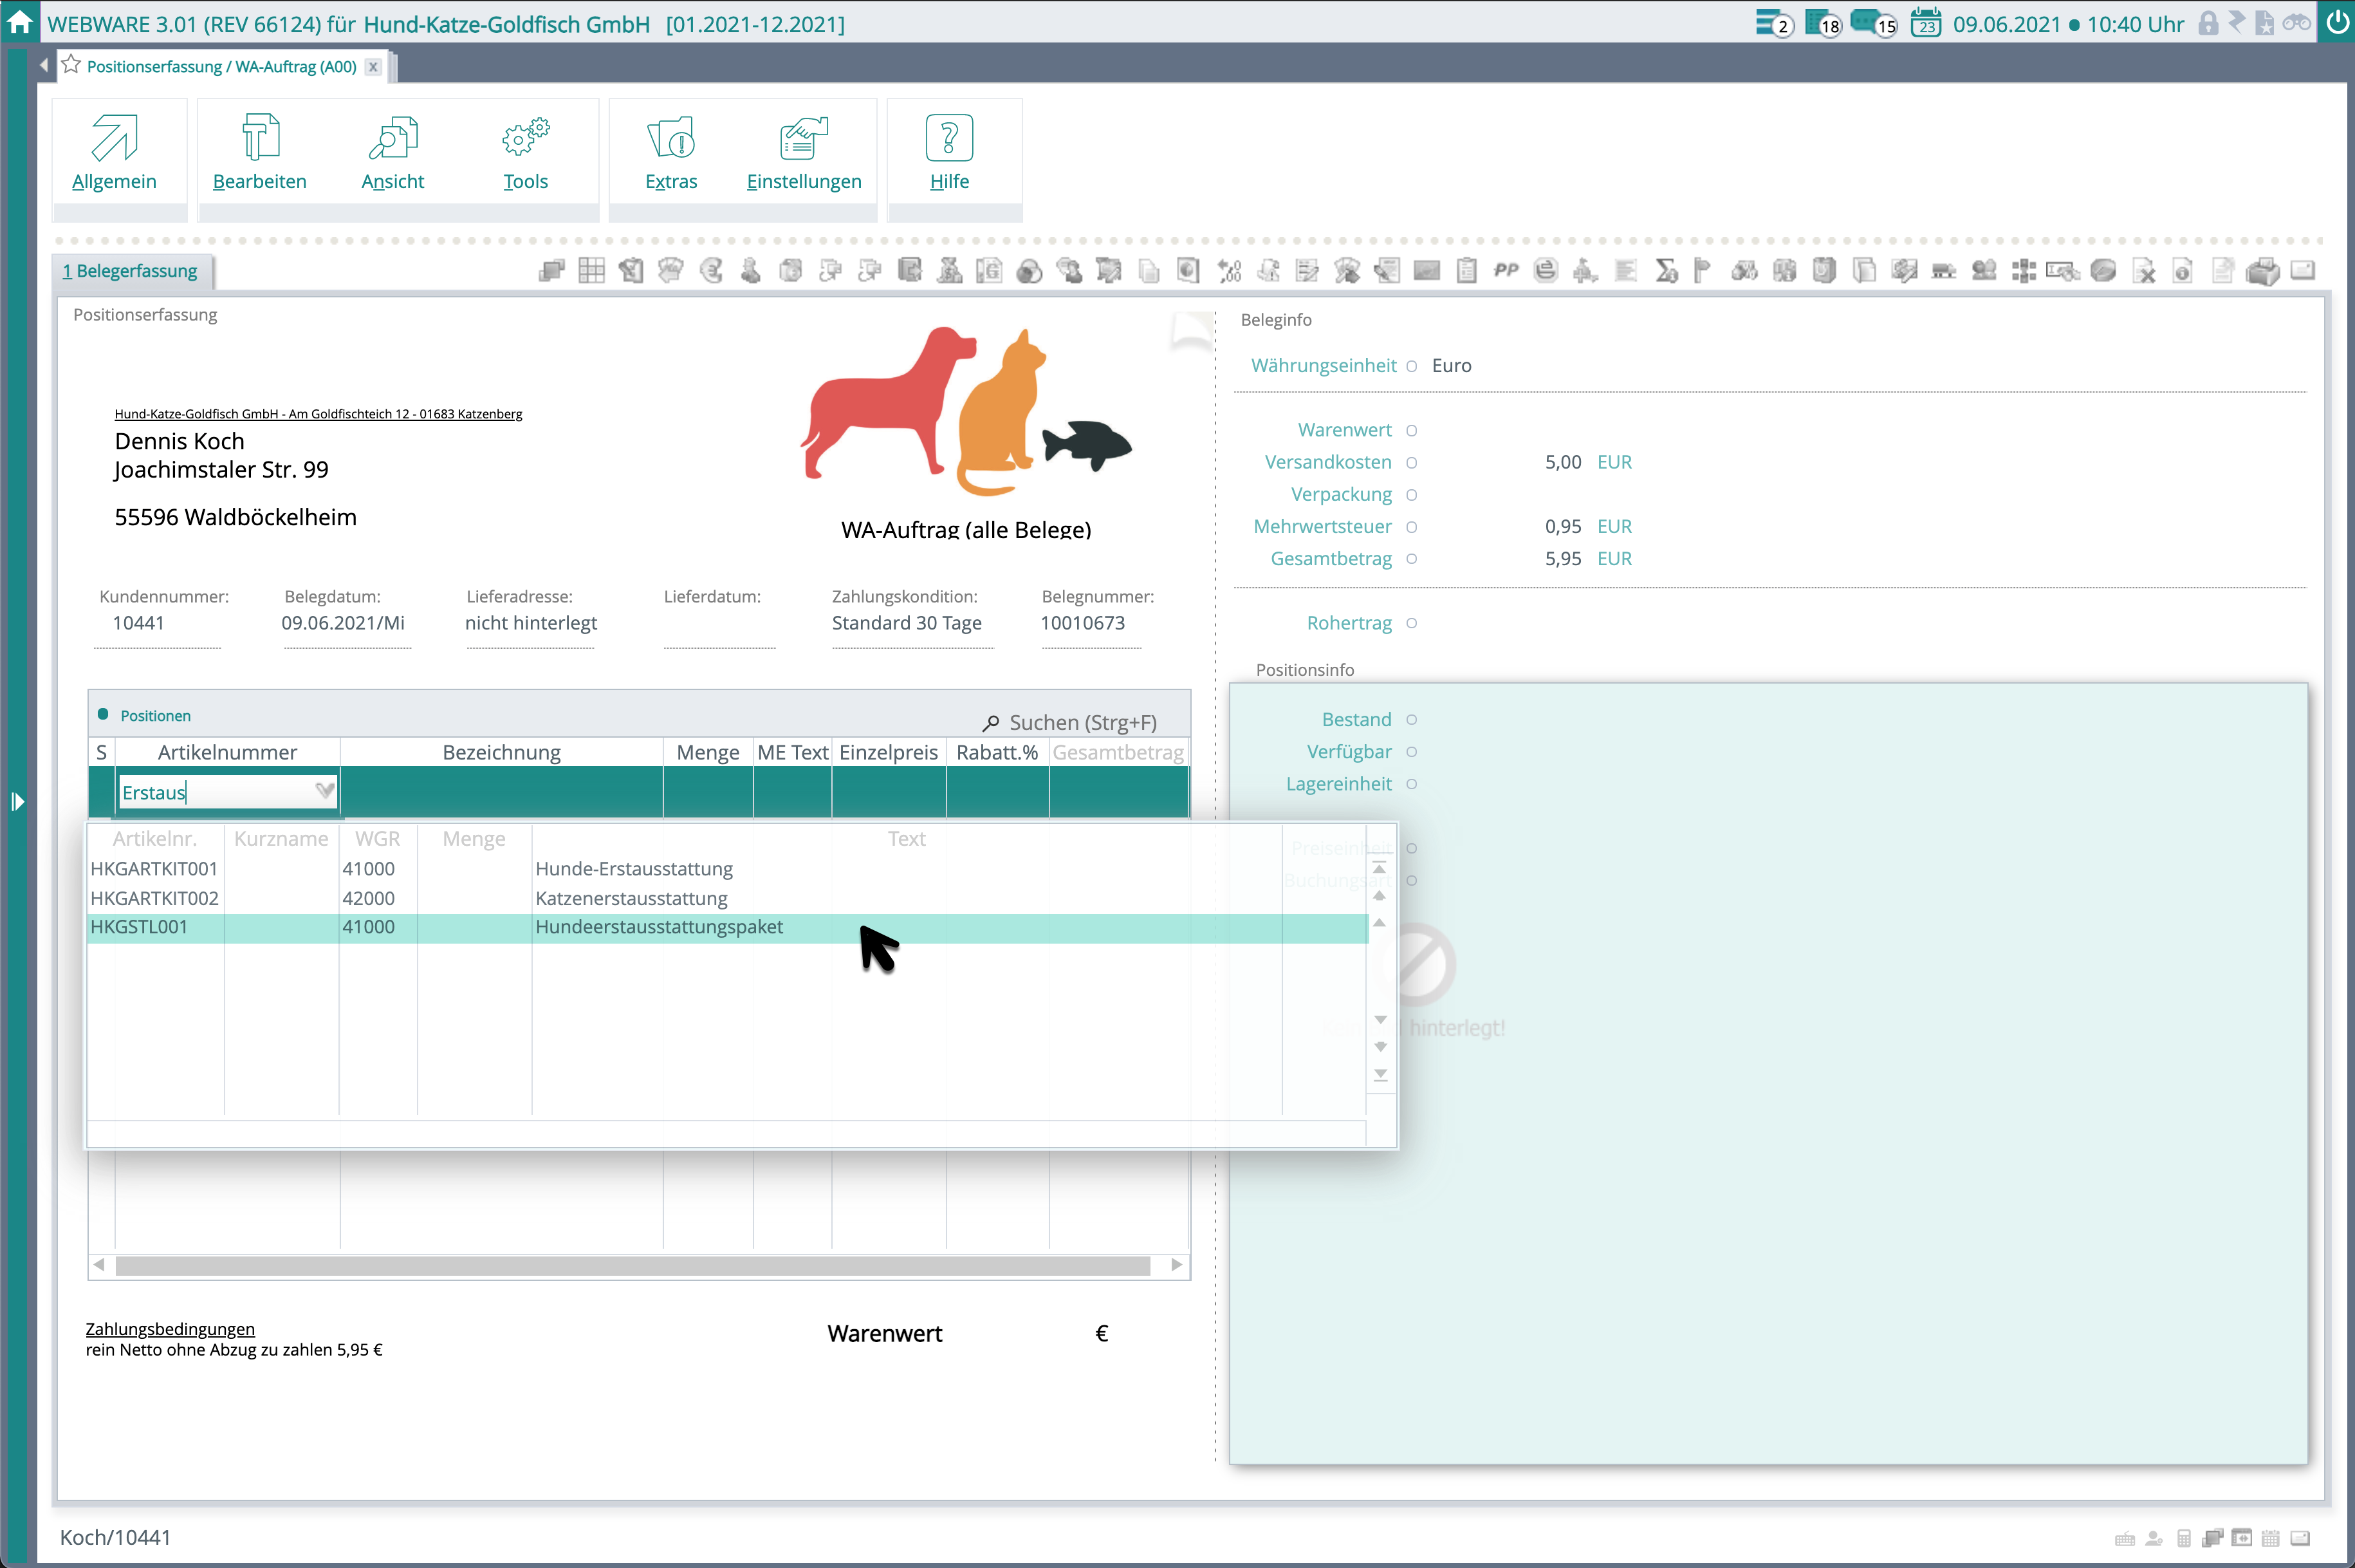Switch to the 1 Belegerfassung tab
Viewport: 2355px width, 1568px height.
130,271
